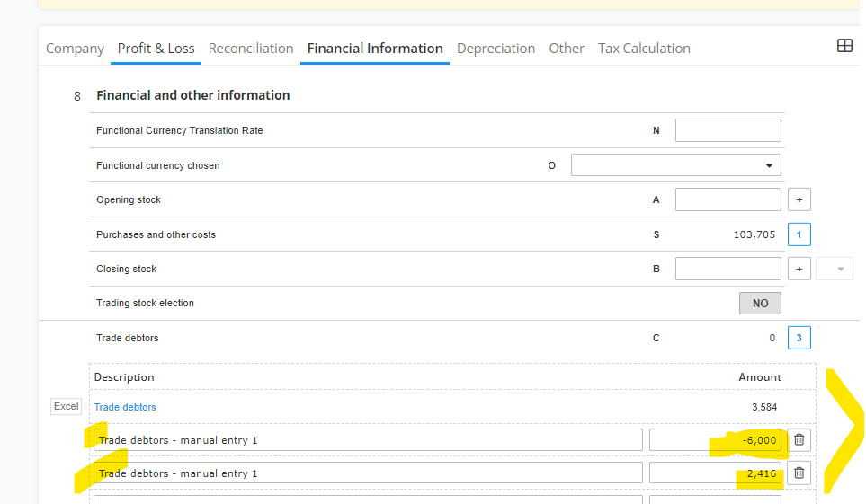Click the Financial and other information heading
The height and width of the screenshot is (504, 866).
(192, 95)
